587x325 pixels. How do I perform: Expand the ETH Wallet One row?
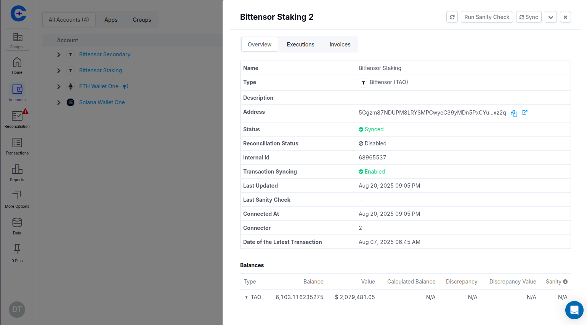tap(59, 86)
